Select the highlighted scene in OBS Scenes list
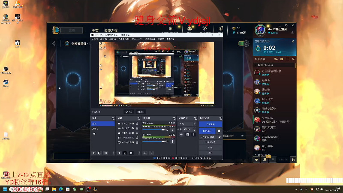The image size is (343, 193). pos(102,124)
